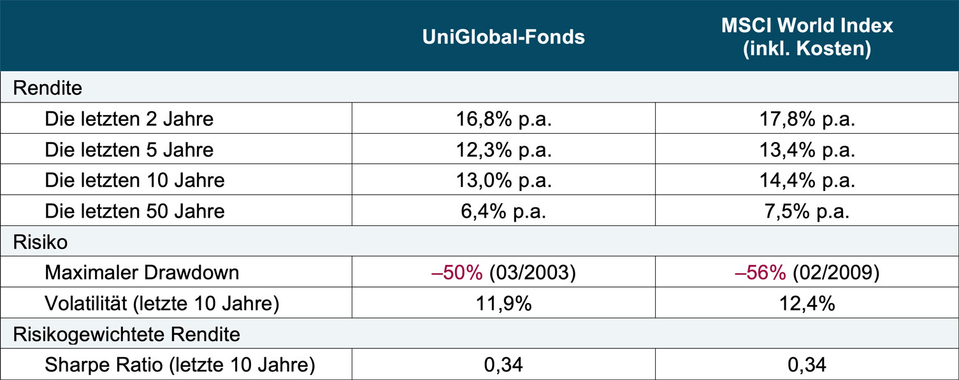Click the red –50% drawdown value
959x380 pixels.
(458, 273)
